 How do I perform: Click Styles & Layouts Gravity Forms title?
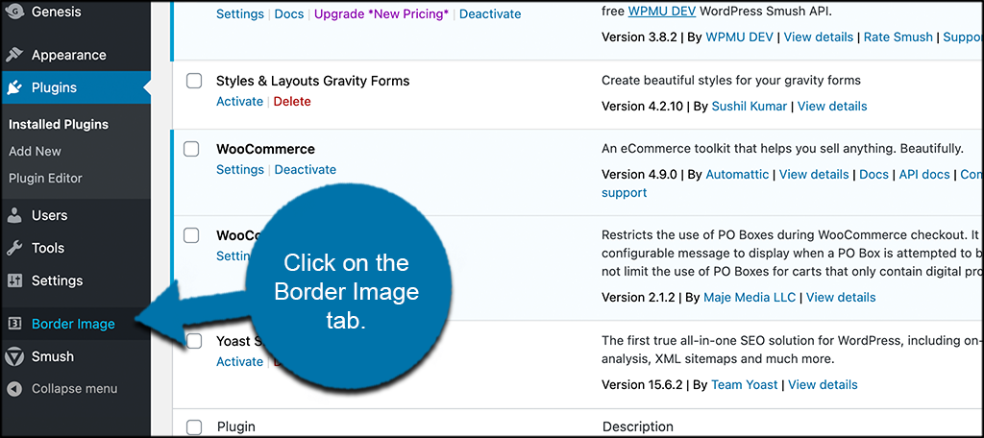[312, 81]
